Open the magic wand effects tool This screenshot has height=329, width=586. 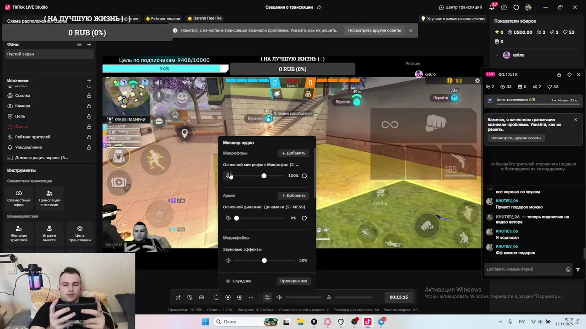point(178,297)
